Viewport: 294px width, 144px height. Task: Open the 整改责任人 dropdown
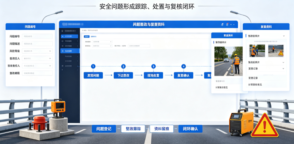point(37,66)
